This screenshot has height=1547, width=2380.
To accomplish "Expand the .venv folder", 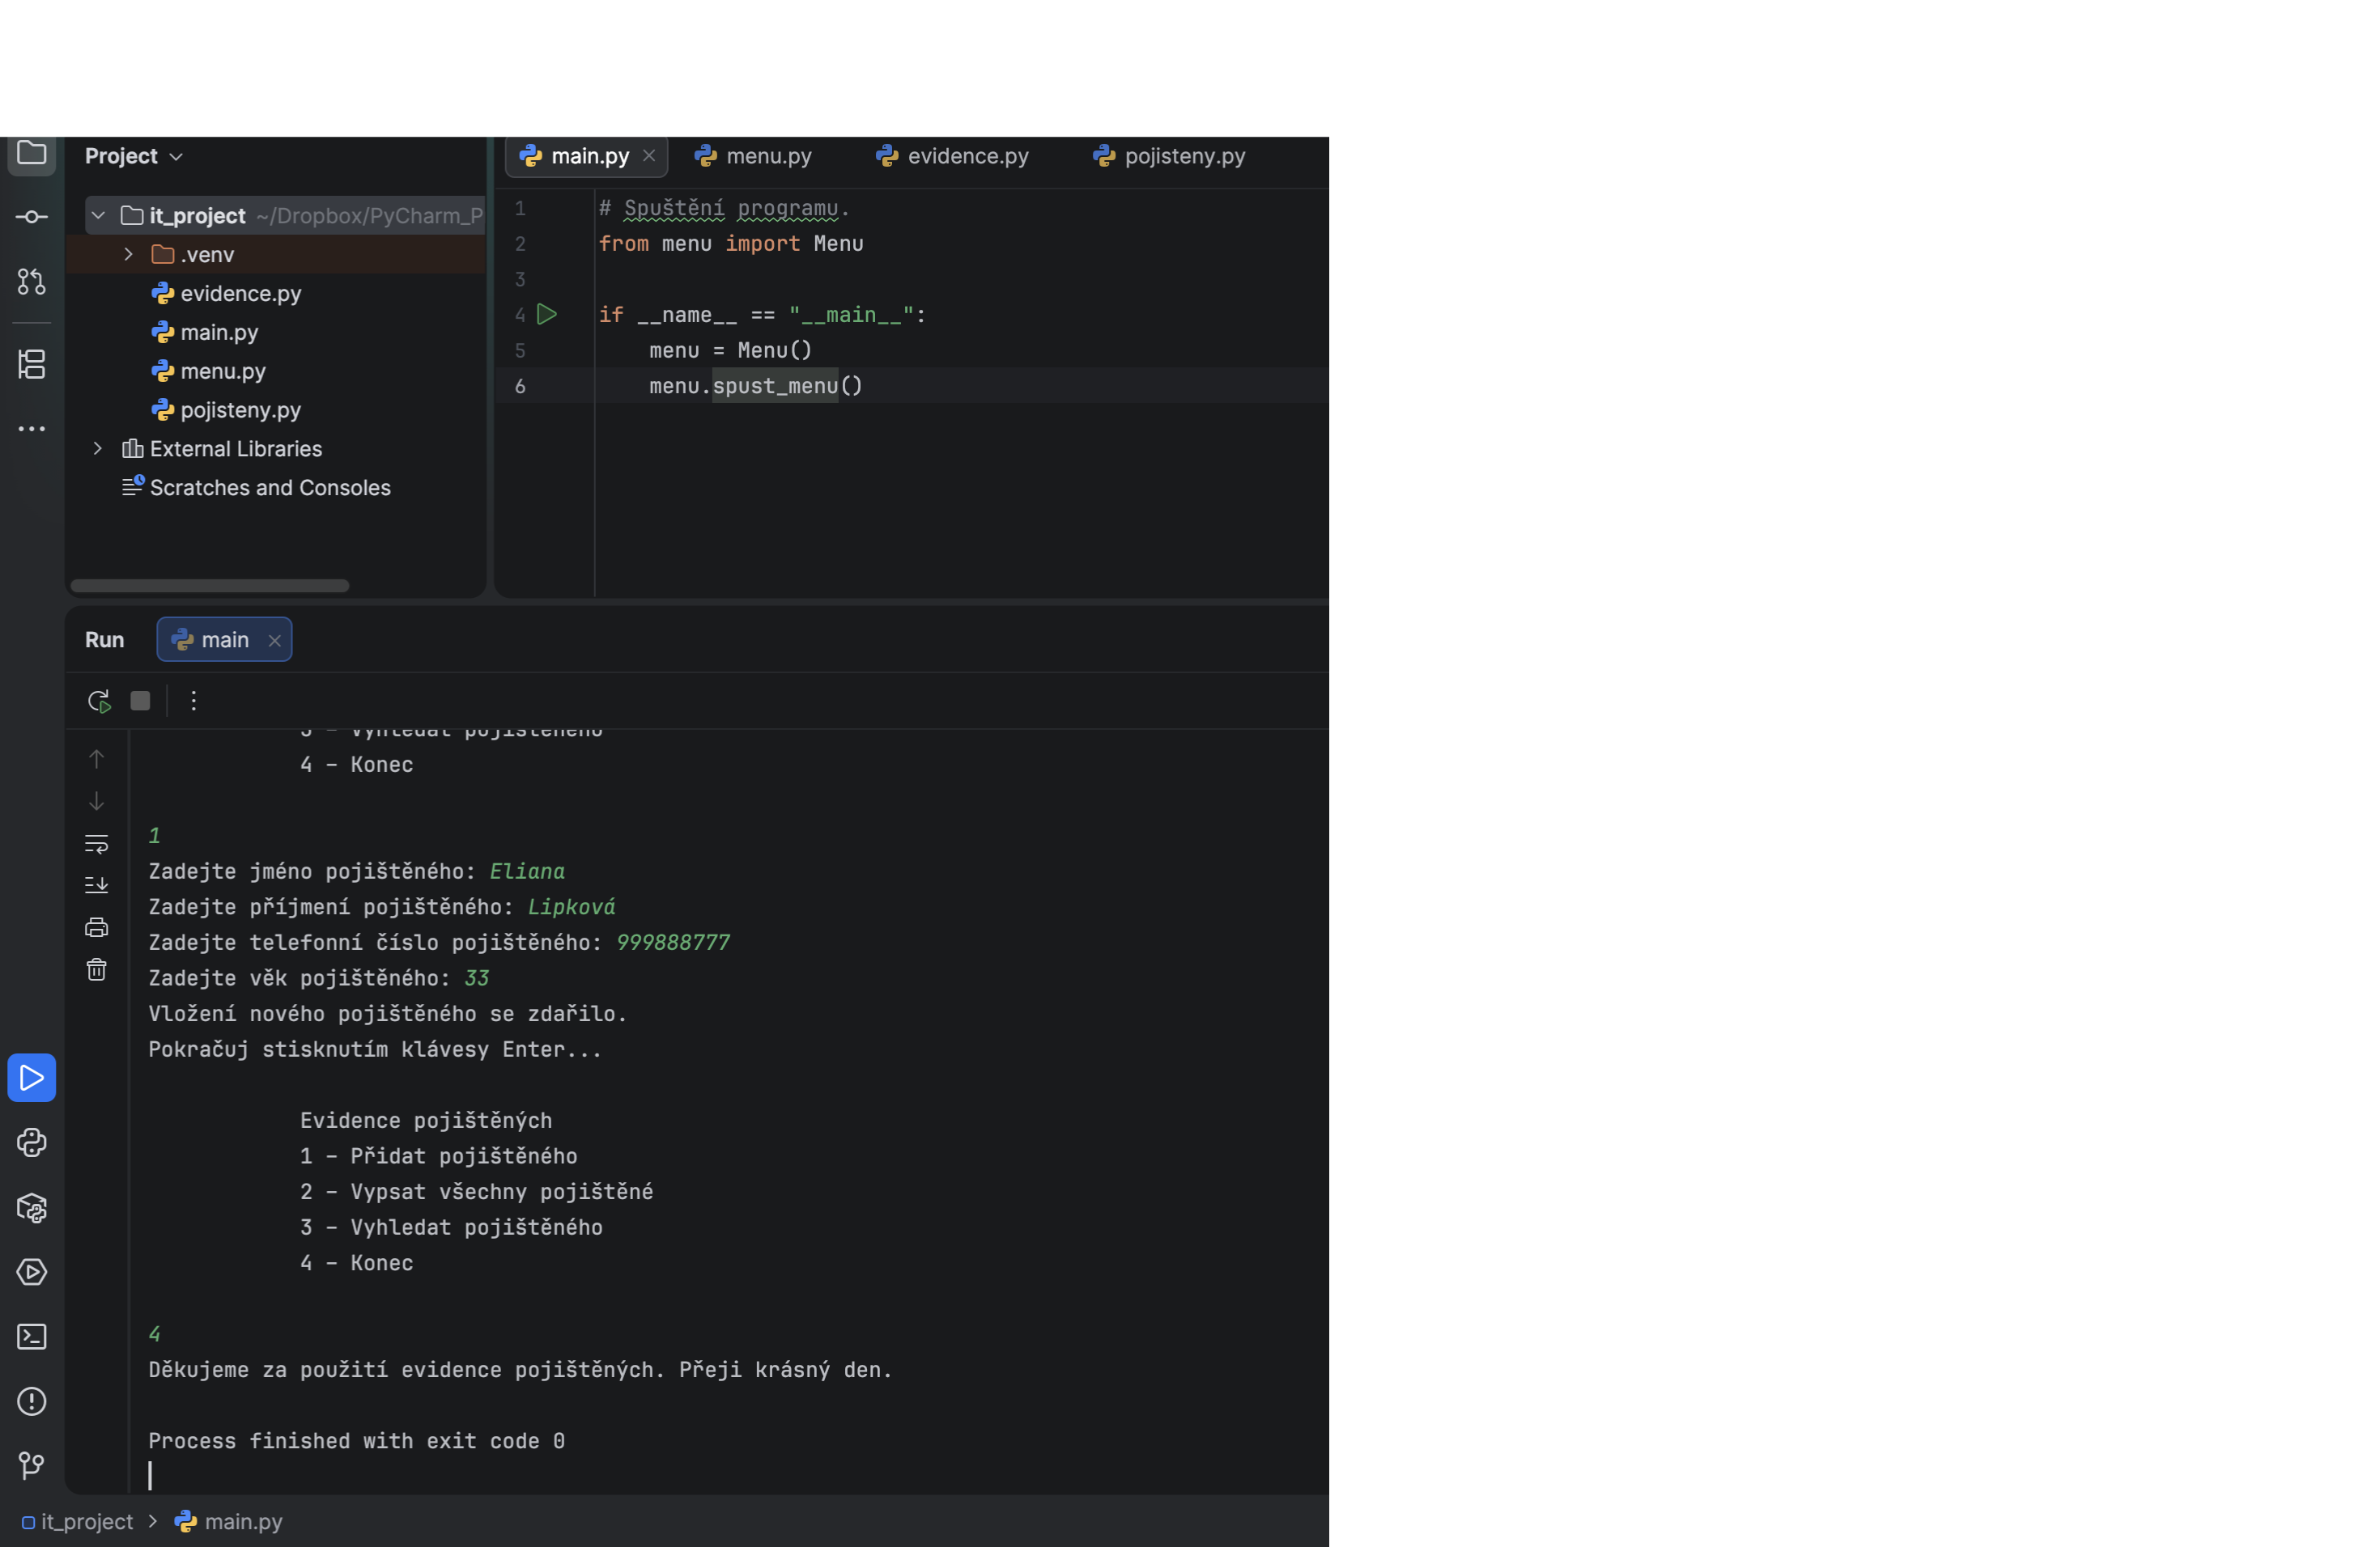I will [x=128, y=255].
